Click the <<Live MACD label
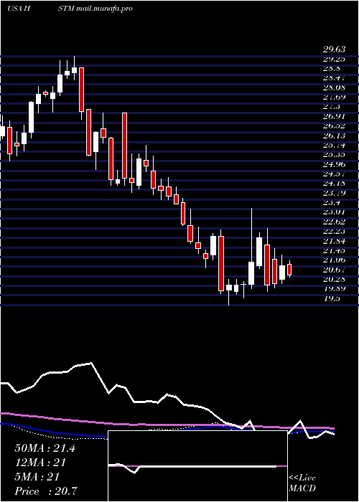Screen dimensions: 359x502 (302, 483)
